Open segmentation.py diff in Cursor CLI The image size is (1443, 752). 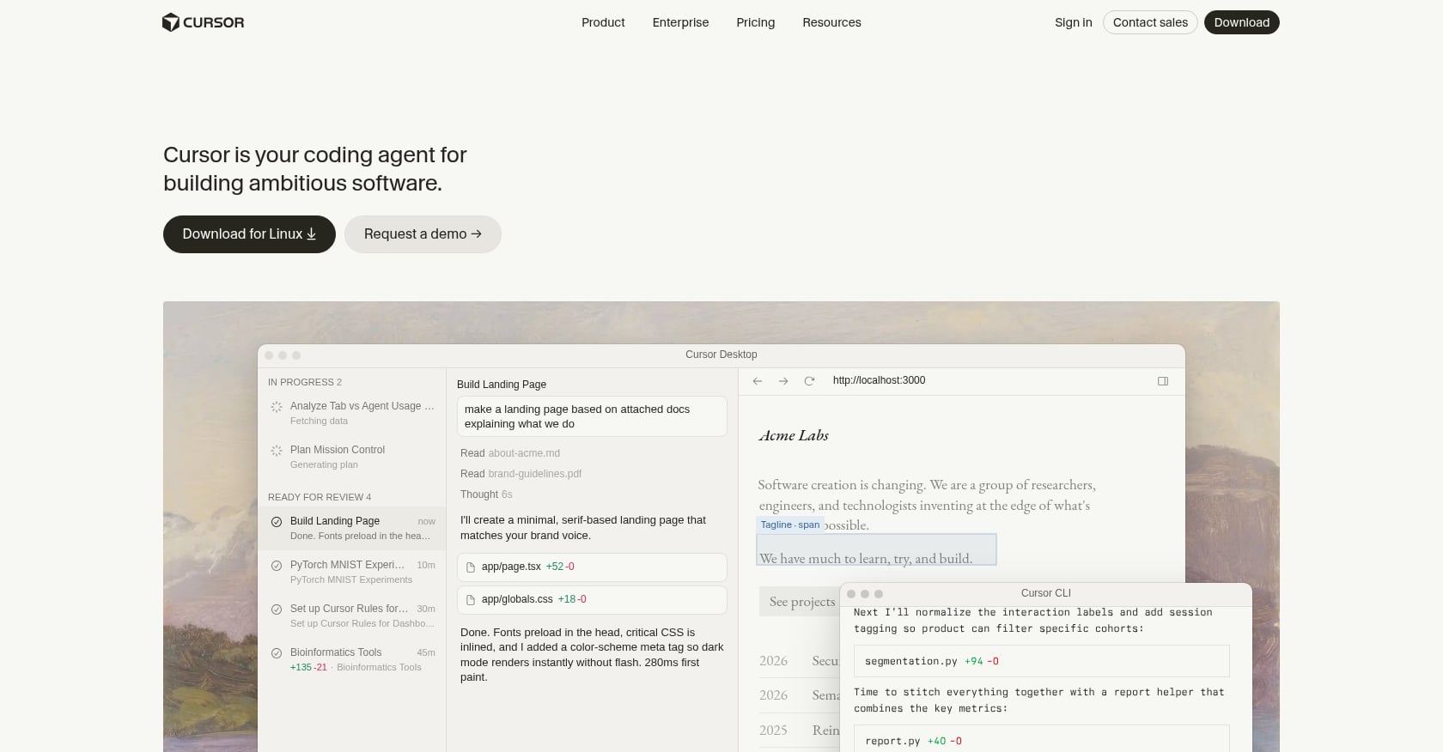1042,661
